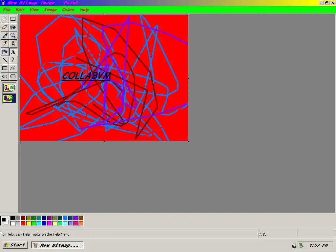Pick the magenta palette swatch
Viewport: 336px width, 252px height.
[50, 223]
